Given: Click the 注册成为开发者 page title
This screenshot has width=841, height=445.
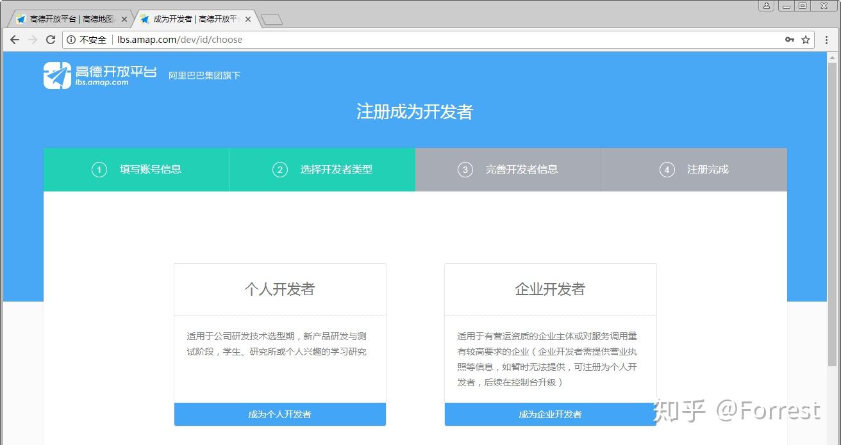Looking at the screenshot, I should [x=415, y=112].
